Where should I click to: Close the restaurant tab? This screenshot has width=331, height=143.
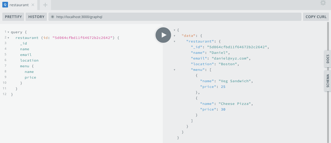(x=33, y=5)
